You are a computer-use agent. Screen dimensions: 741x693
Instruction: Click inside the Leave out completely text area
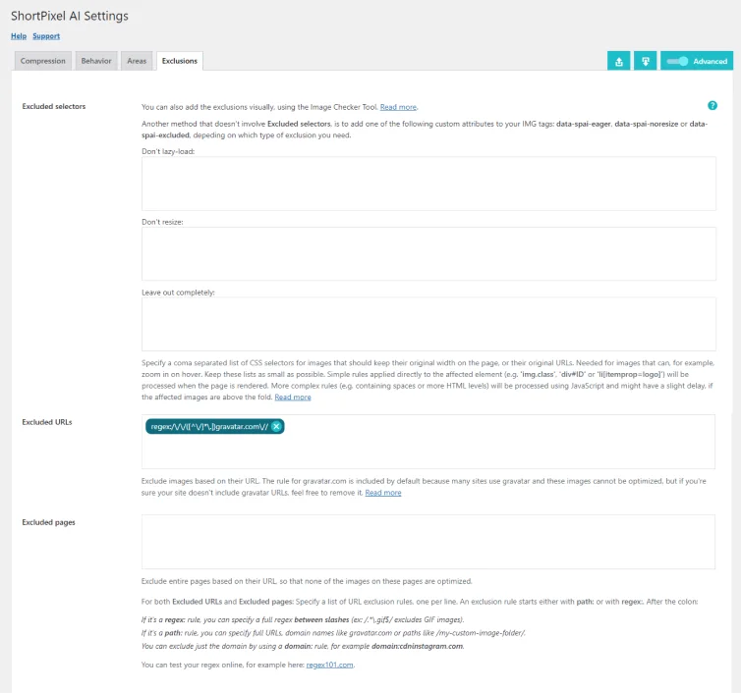coord(428,324)
